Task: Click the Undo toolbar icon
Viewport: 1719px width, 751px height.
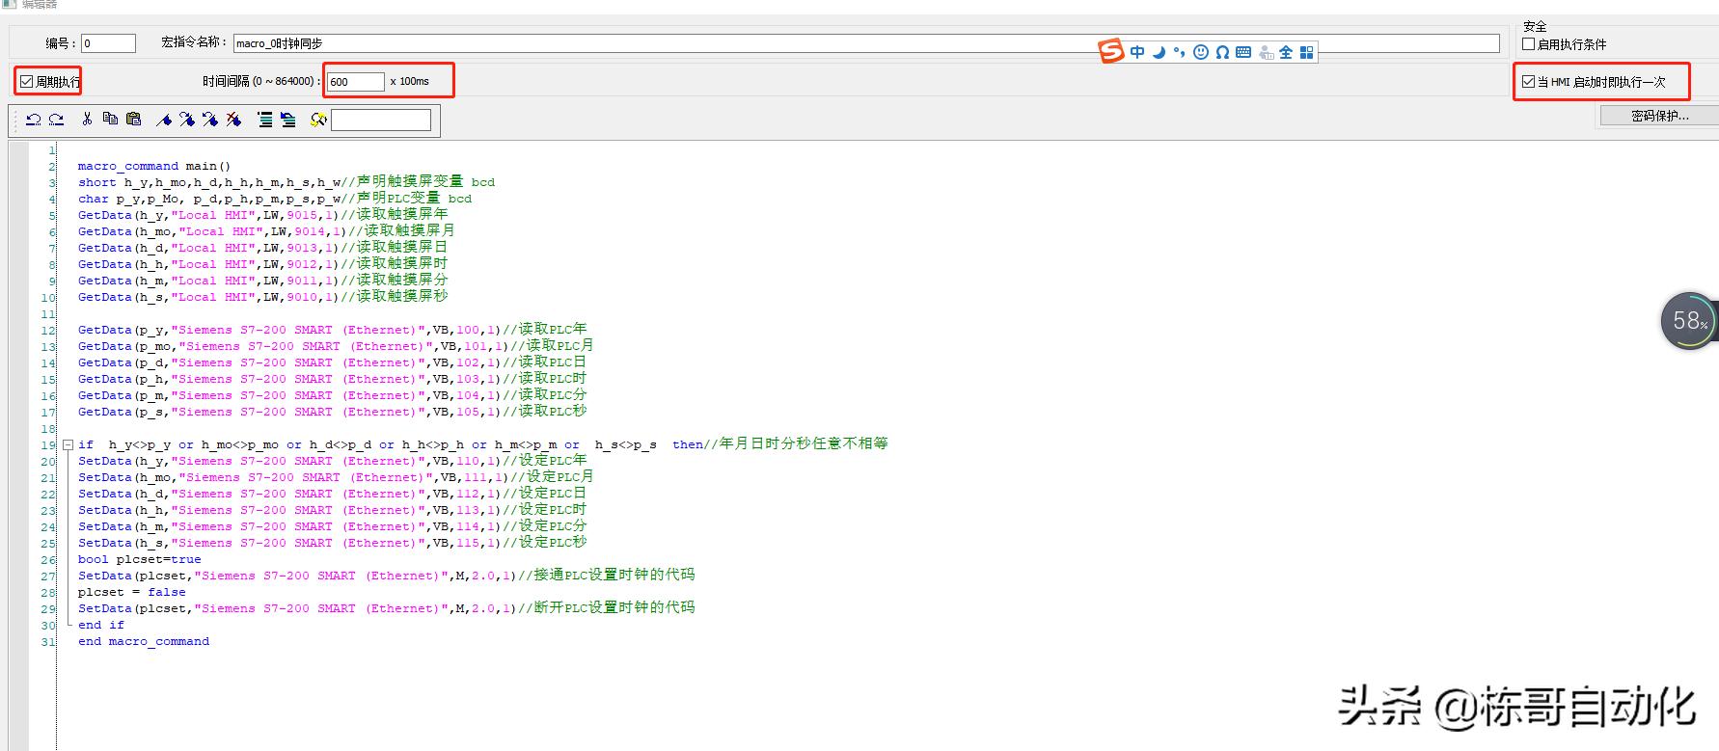Action: tap(34, 120)
